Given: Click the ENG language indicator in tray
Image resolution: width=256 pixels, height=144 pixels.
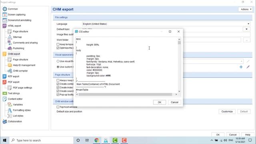Looking at the screenshot, I should click(x=231, y=140).
